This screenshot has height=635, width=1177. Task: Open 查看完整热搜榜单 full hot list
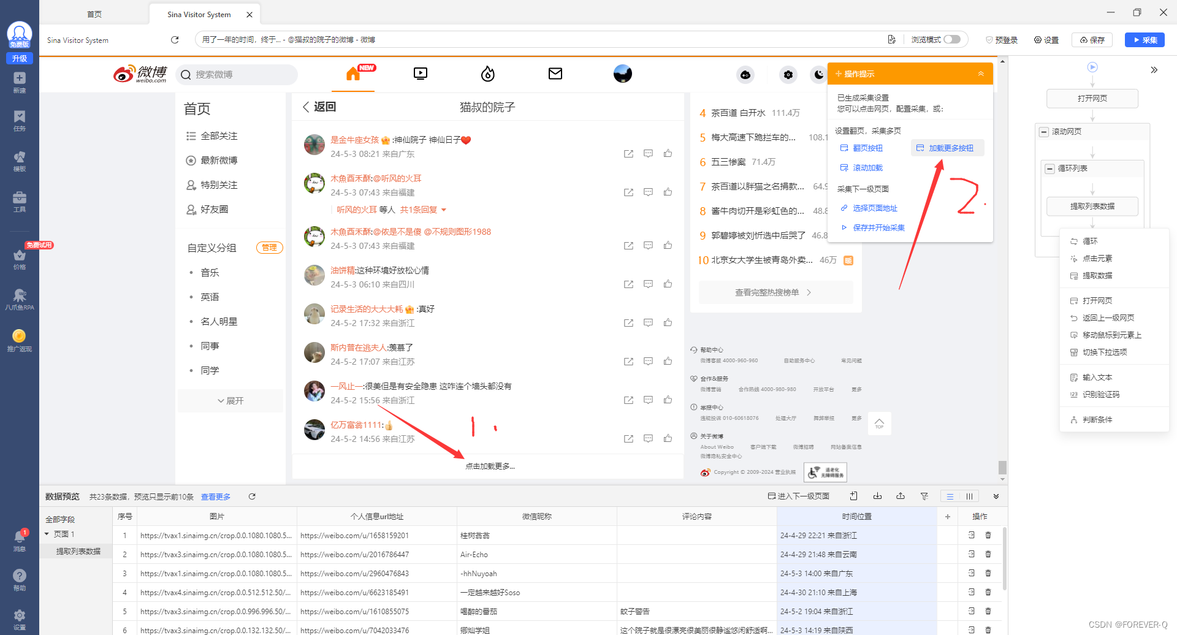click(x=776, y=292)
